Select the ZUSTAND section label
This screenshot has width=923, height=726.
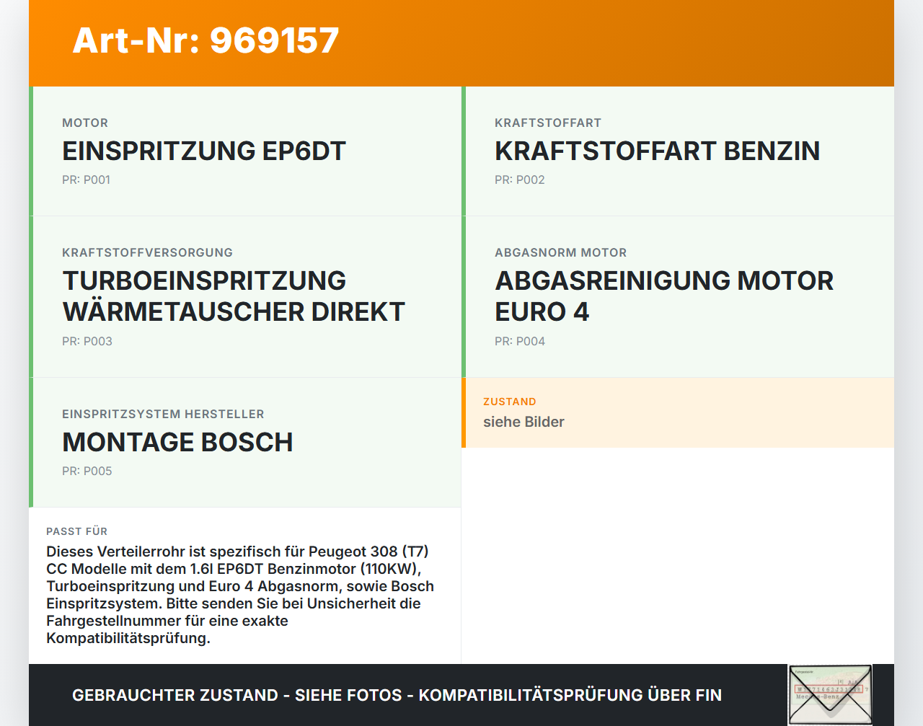[510, 401]
